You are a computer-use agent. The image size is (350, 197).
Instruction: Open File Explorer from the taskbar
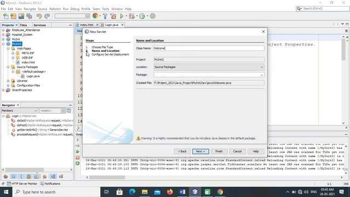tap(144, 192)
